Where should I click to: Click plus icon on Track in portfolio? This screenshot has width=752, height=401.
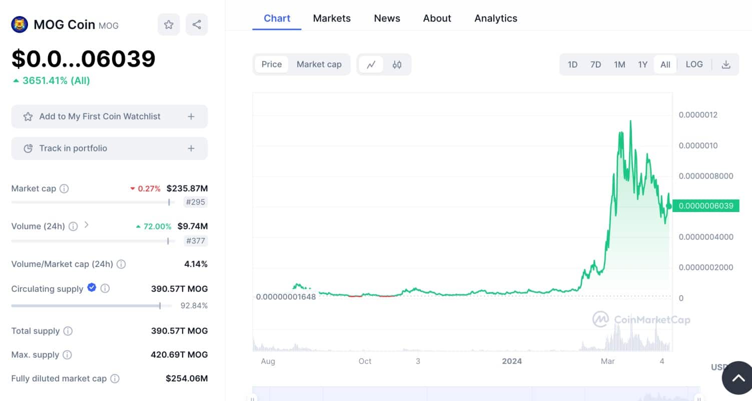(191, 148)
